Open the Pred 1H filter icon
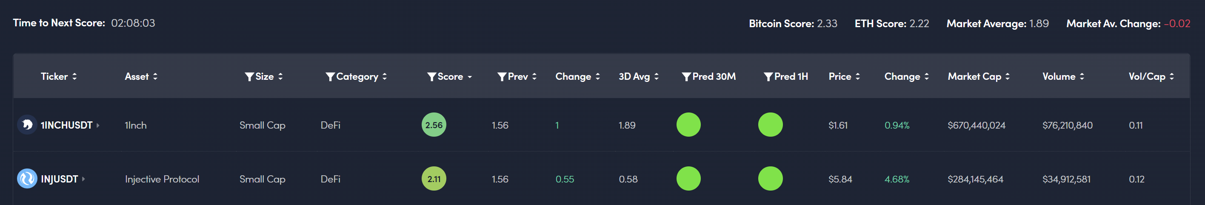Viewport: 1205px width, 205px height. (x=768, y=76)
